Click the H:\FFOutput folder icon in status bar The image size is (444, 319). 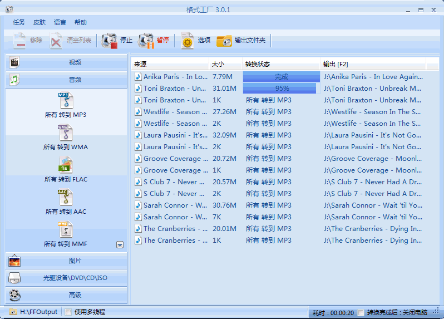[13, 312]
